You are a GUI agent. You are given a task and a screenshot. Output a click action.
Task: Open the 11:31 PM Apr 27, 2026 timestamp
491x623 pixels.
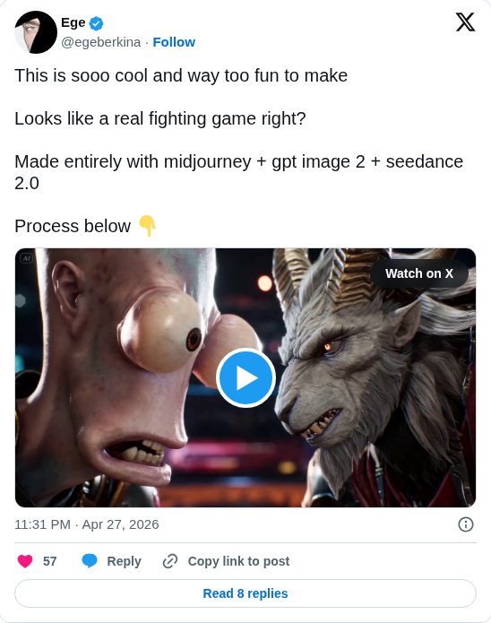87,524
